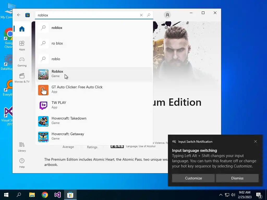The height and width of the screenshot is (200, 267).
Task: Open taskbar search magnifier
Action: point(19,195)
